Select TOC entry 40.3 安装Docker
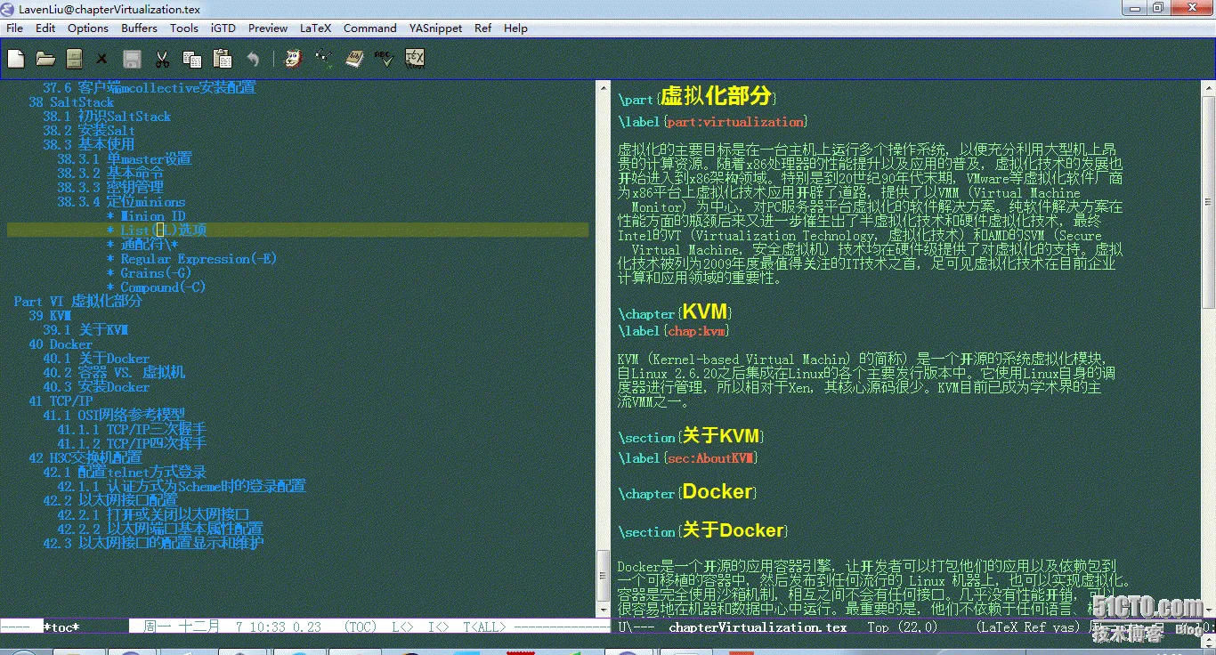Screen dimensions: 1216x655 coord(96,387)
